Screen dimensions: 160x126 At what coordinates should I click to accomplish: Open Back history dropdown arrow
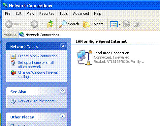click(x=25, y=24)
